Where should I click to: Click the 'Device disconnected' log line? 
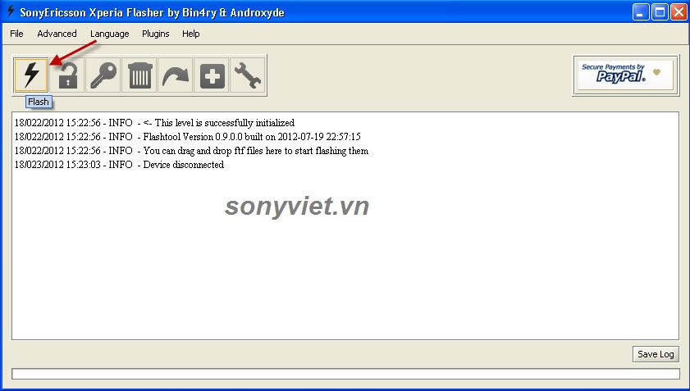coord(119,165)
